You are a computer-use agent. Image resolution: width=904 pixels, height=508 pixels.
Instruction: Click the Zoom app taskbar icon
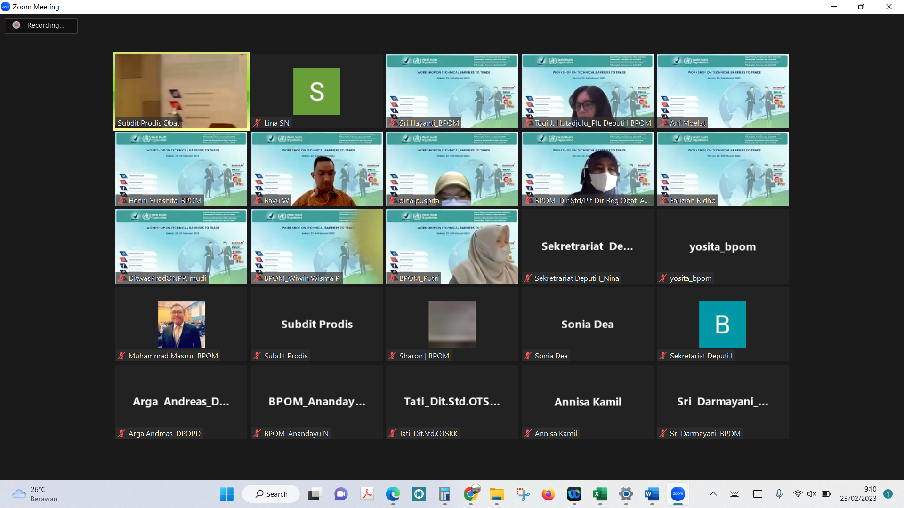(x=678, y=494)
